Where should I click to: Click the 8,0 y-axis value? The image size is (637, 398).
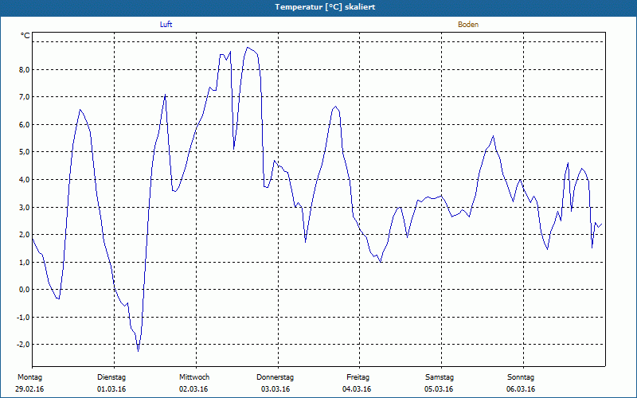25,69
